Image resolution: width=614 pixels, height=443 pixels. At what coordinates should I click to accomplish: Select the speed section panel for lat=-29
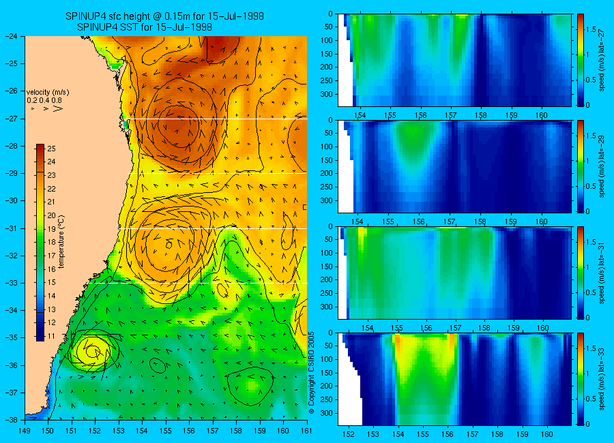pyautogui.click(x=454, y=167)
